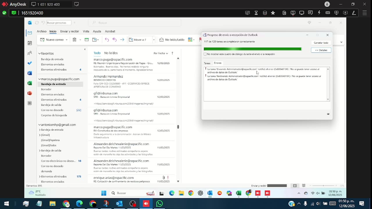Viewport: 372px width, 209px height.
Task: Click the Reply All double arrow icon
Action: (115, 40)
